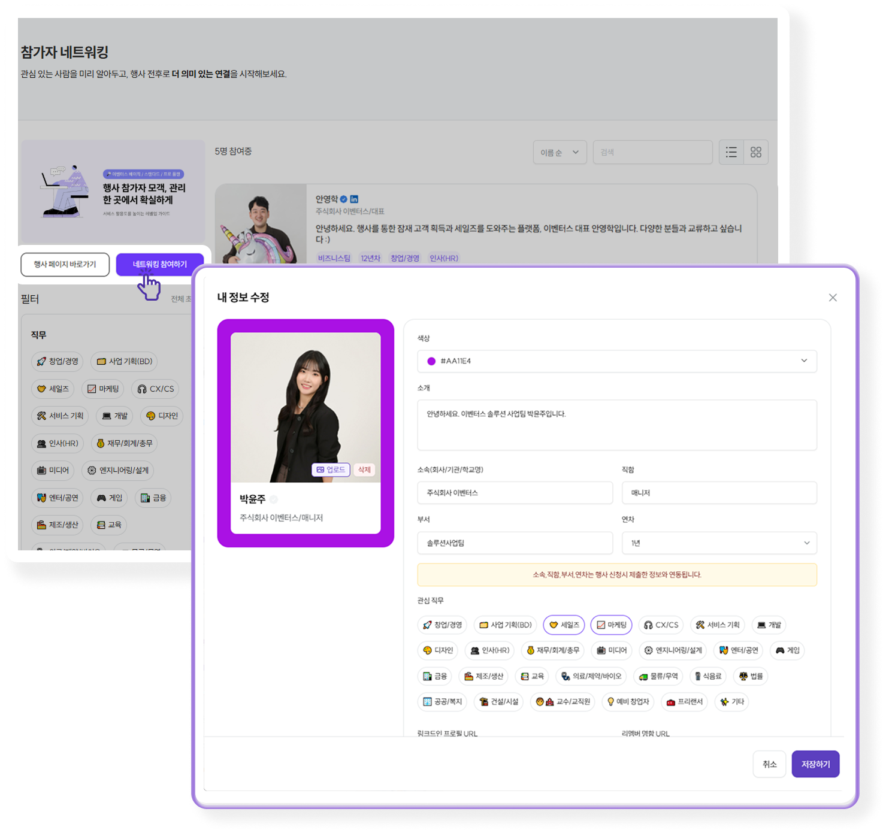Expand the 색상 #AA11E4 dropdown
This screenshot has width=886, height=833.
click(803, 361)
